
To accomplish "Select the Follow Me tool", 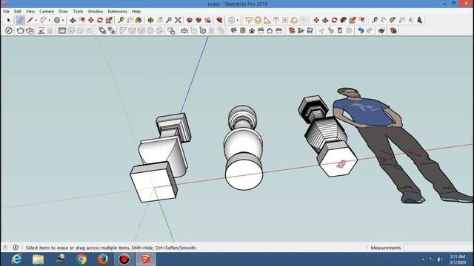I will tap(344, 20).
